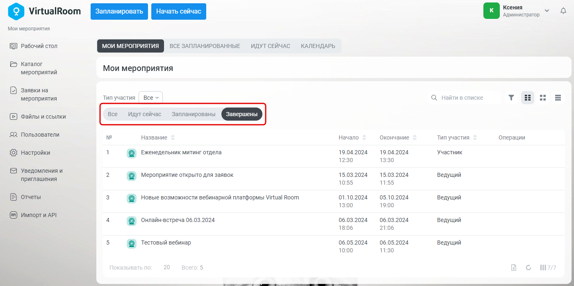Viewport: 574px width, 286px height.
Task: Click the icon beside Еженедельник митинг отдела
Action: [132, 153]
